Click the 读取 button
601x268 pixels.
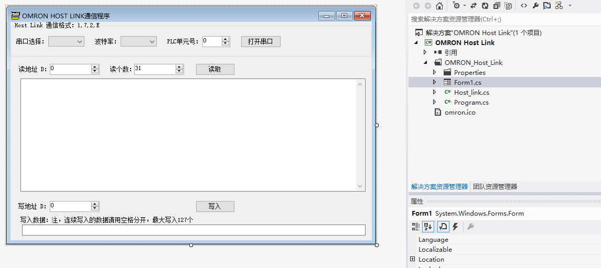(215, 69)
